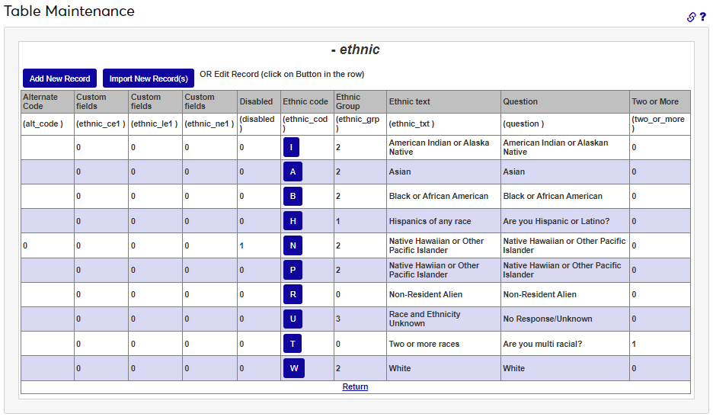Edit the Unknown ethnicity 'U' record

pos(293,319)
